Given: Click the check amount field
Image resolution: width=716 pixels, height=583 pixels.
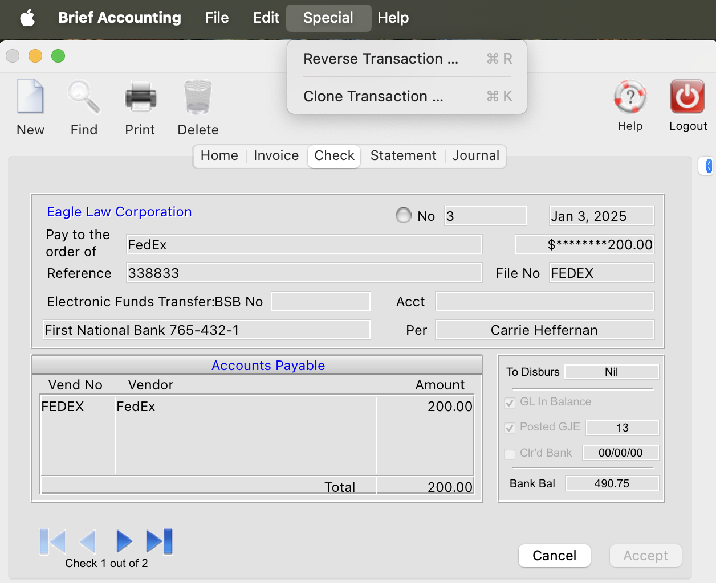Looking at the screenshot, I should click(585, 244).
